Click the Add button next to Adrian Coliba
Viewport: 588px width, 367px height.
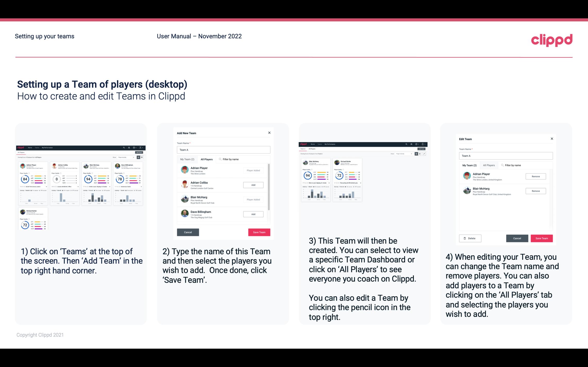tap(253, 185)
